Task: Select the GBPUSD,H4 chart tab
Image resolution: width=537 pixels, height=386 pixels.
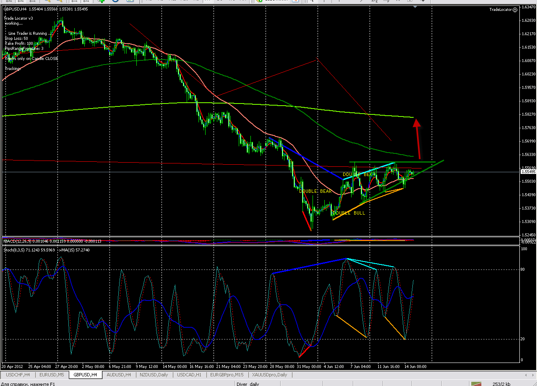Action: click(x=85, y=375)
